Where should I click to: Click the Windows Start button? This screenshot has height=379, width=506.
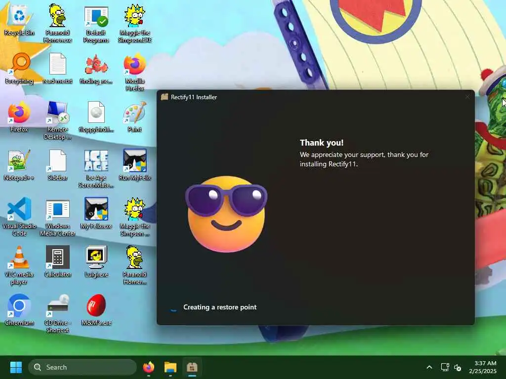click(x=16, y=367)
